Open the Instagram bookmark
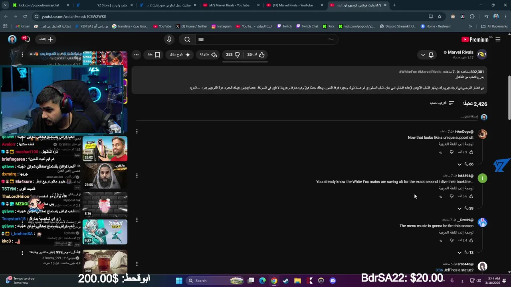The height and width of the screenshot is (287, 511). 221,26
